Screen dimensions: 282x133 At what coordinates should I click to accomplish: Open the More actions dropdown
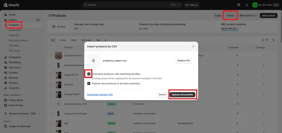(x=248, y=15)
